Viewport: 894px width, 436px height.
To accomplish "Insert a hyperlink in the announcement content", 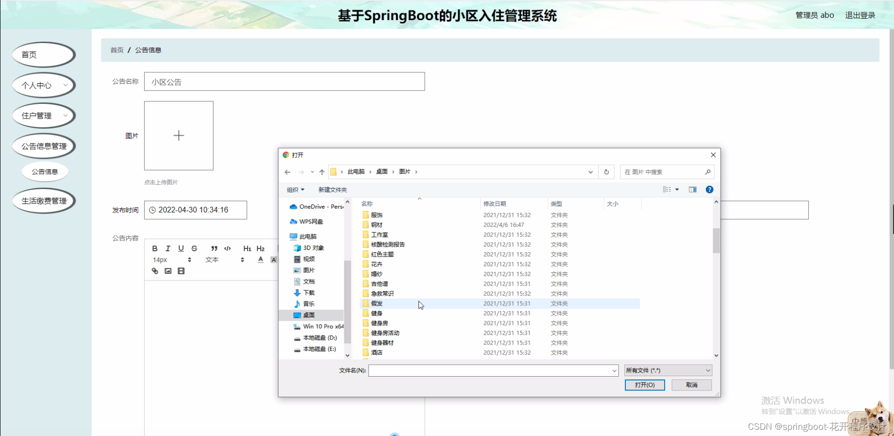I will pos(154,270).
